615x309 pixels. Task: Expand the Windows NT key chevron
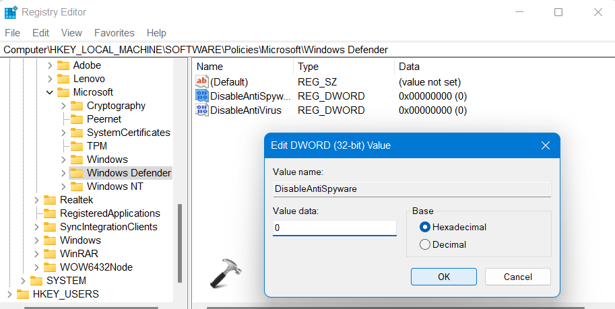[x=63, y=186]
